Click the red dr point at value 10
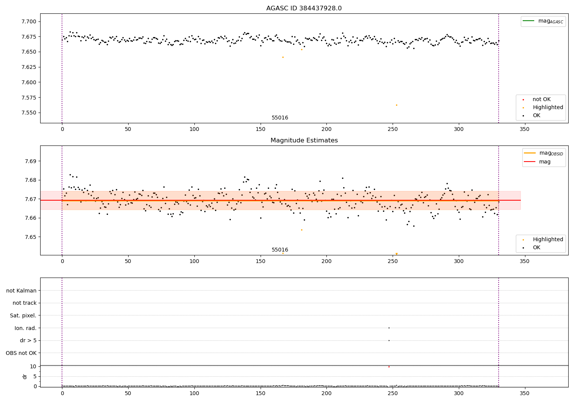Screen dimensions: 574x402 tap(389, 367)
